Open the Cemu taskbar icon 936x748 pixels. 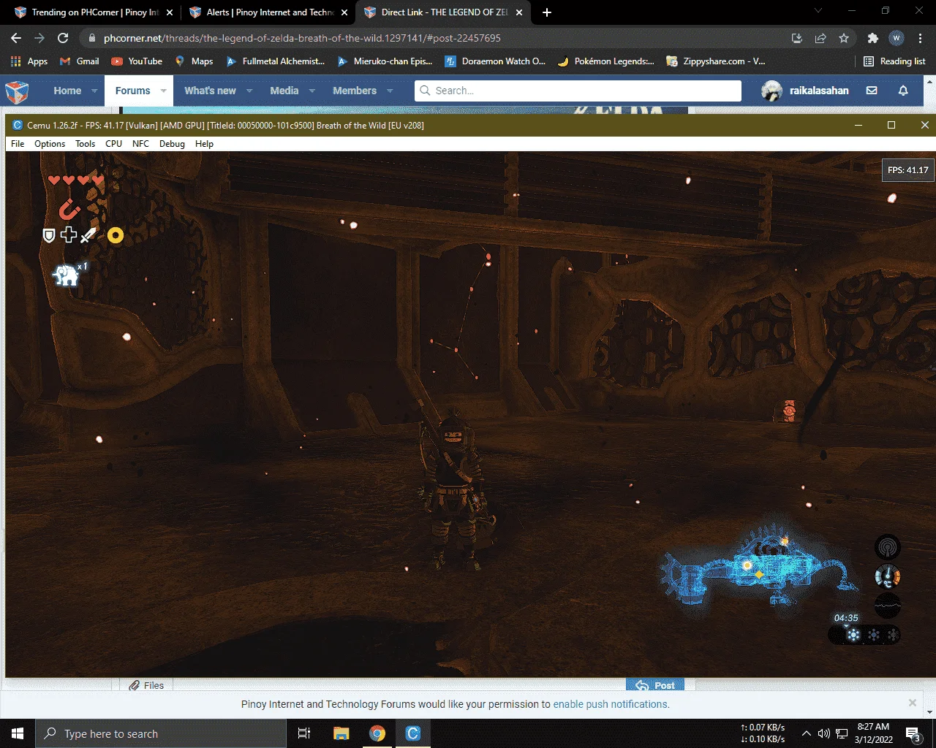413,733
